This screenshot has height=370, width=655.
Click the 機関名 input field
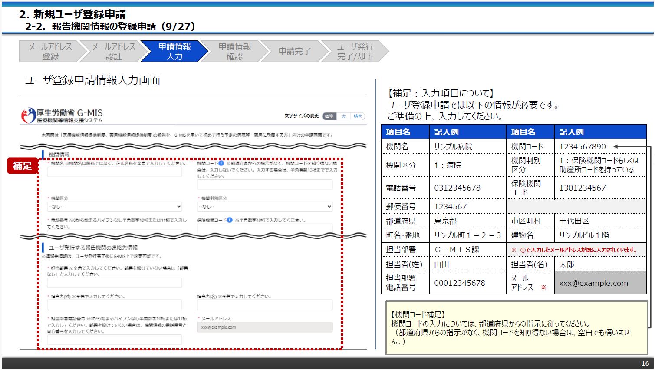[x=115, y=172]
